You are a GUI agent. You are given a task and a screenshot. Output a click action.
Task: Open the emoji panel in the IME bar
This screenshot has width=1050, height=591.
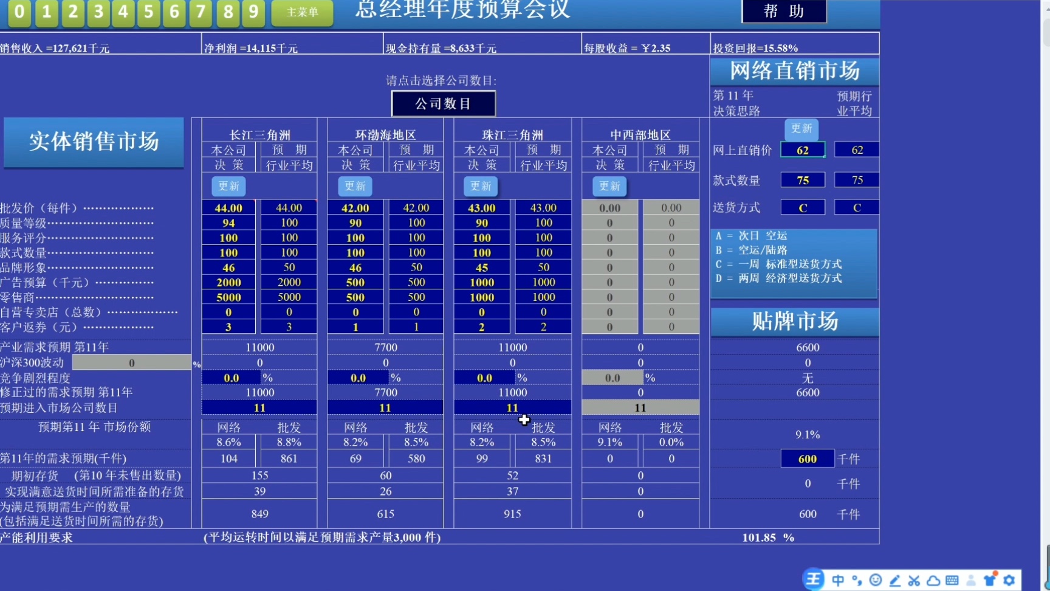(x=876, y=580)
